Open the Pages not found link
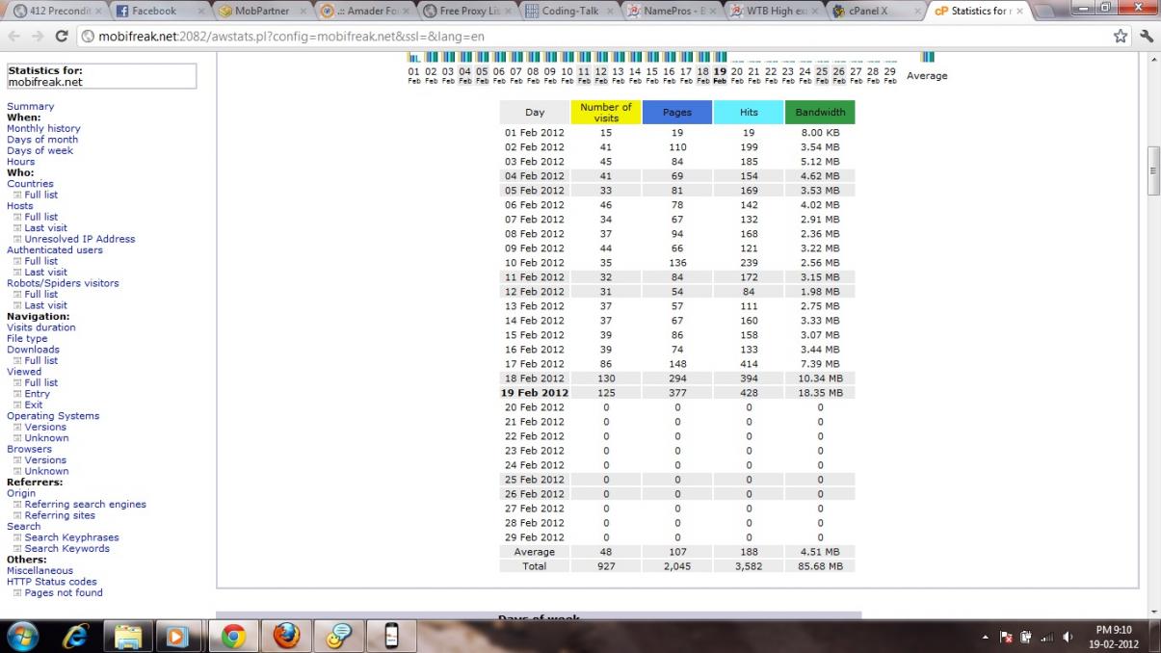The height and width of the screenshot is (653, 1161). 64,593
